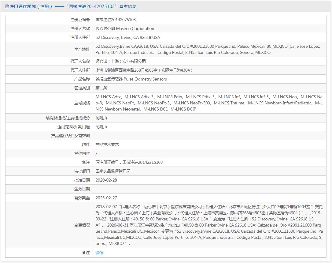
Task: Select 见附页 in the 适用范围 row
Action: click(x=101, y=127)
